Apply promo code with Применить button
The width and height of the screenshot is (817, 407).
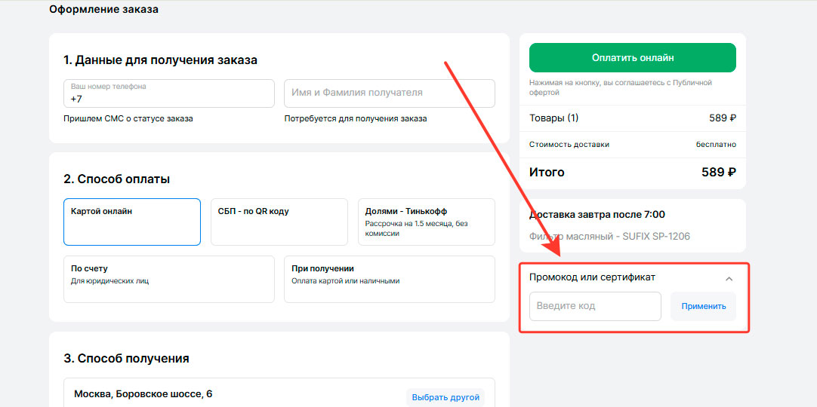[704, 306]
